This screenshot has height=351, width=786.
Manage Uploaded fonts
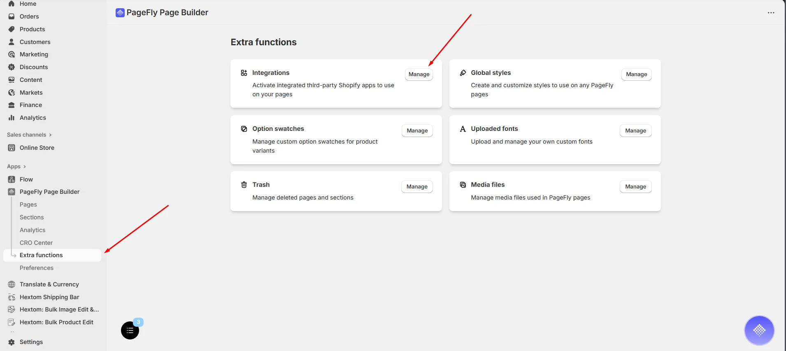(x=636, y=130)
